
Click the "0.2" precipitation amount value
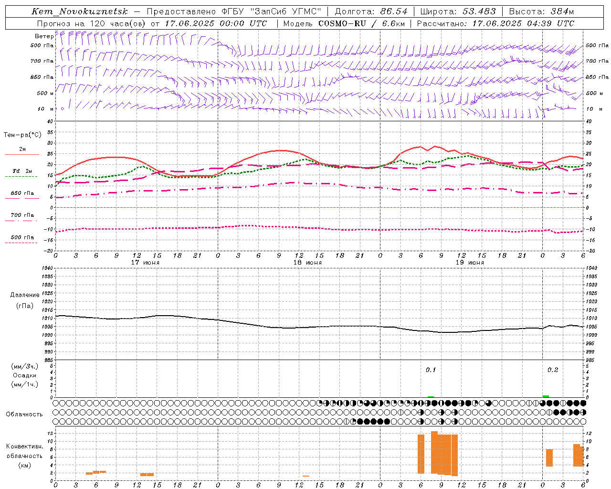coord(553,370)
